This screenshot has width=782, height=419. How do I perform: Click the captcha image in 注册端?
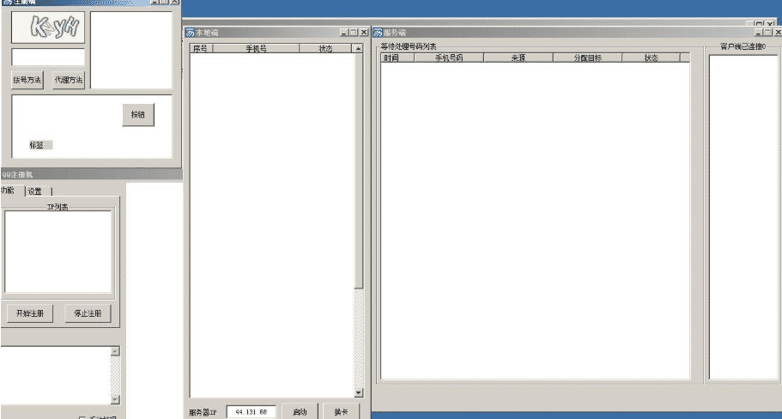48,28
